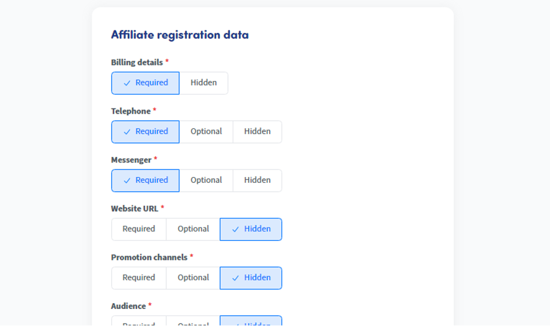Image resolution: width=550 pixels, height=326 pixels.
Task: Click checkmark icon in Billing details Required
Action: (x=127, y=83)
